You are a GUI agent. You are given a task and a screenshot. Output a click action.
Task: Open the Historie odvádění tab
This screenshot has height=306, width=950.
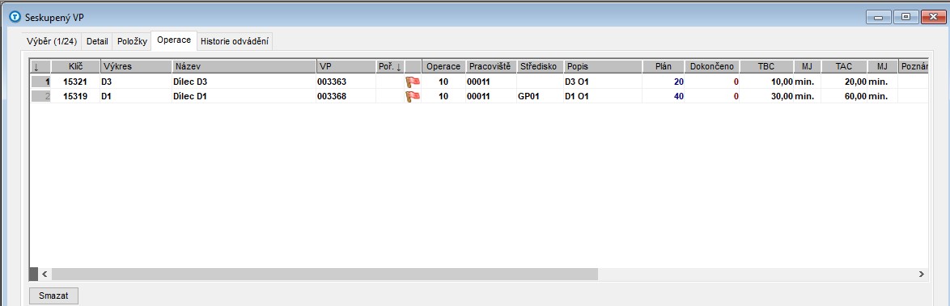(x=235, y=41)
